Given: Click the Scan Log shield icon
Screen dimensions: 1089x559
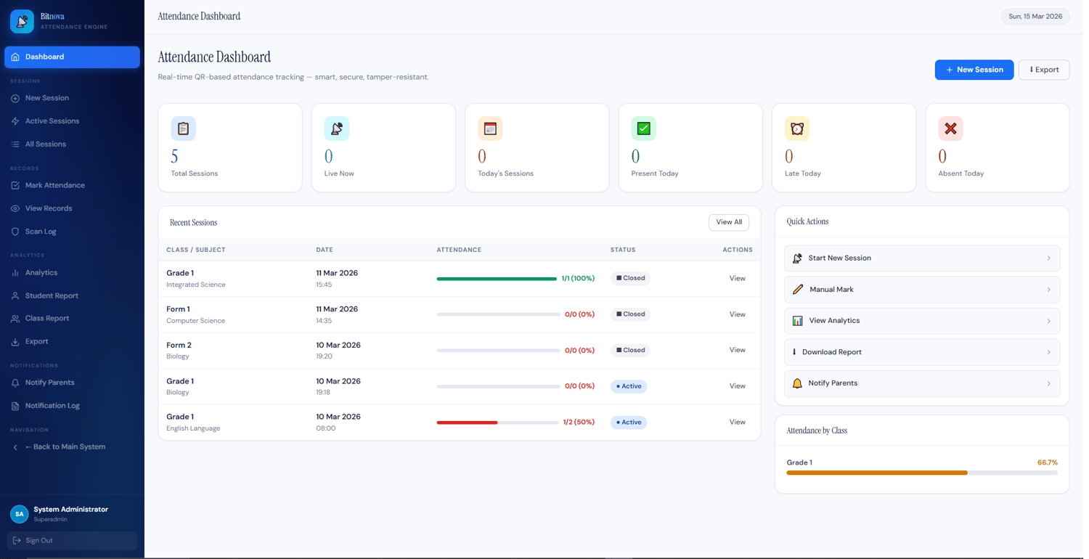Looking at the screenshot, I should coord(15,232).
